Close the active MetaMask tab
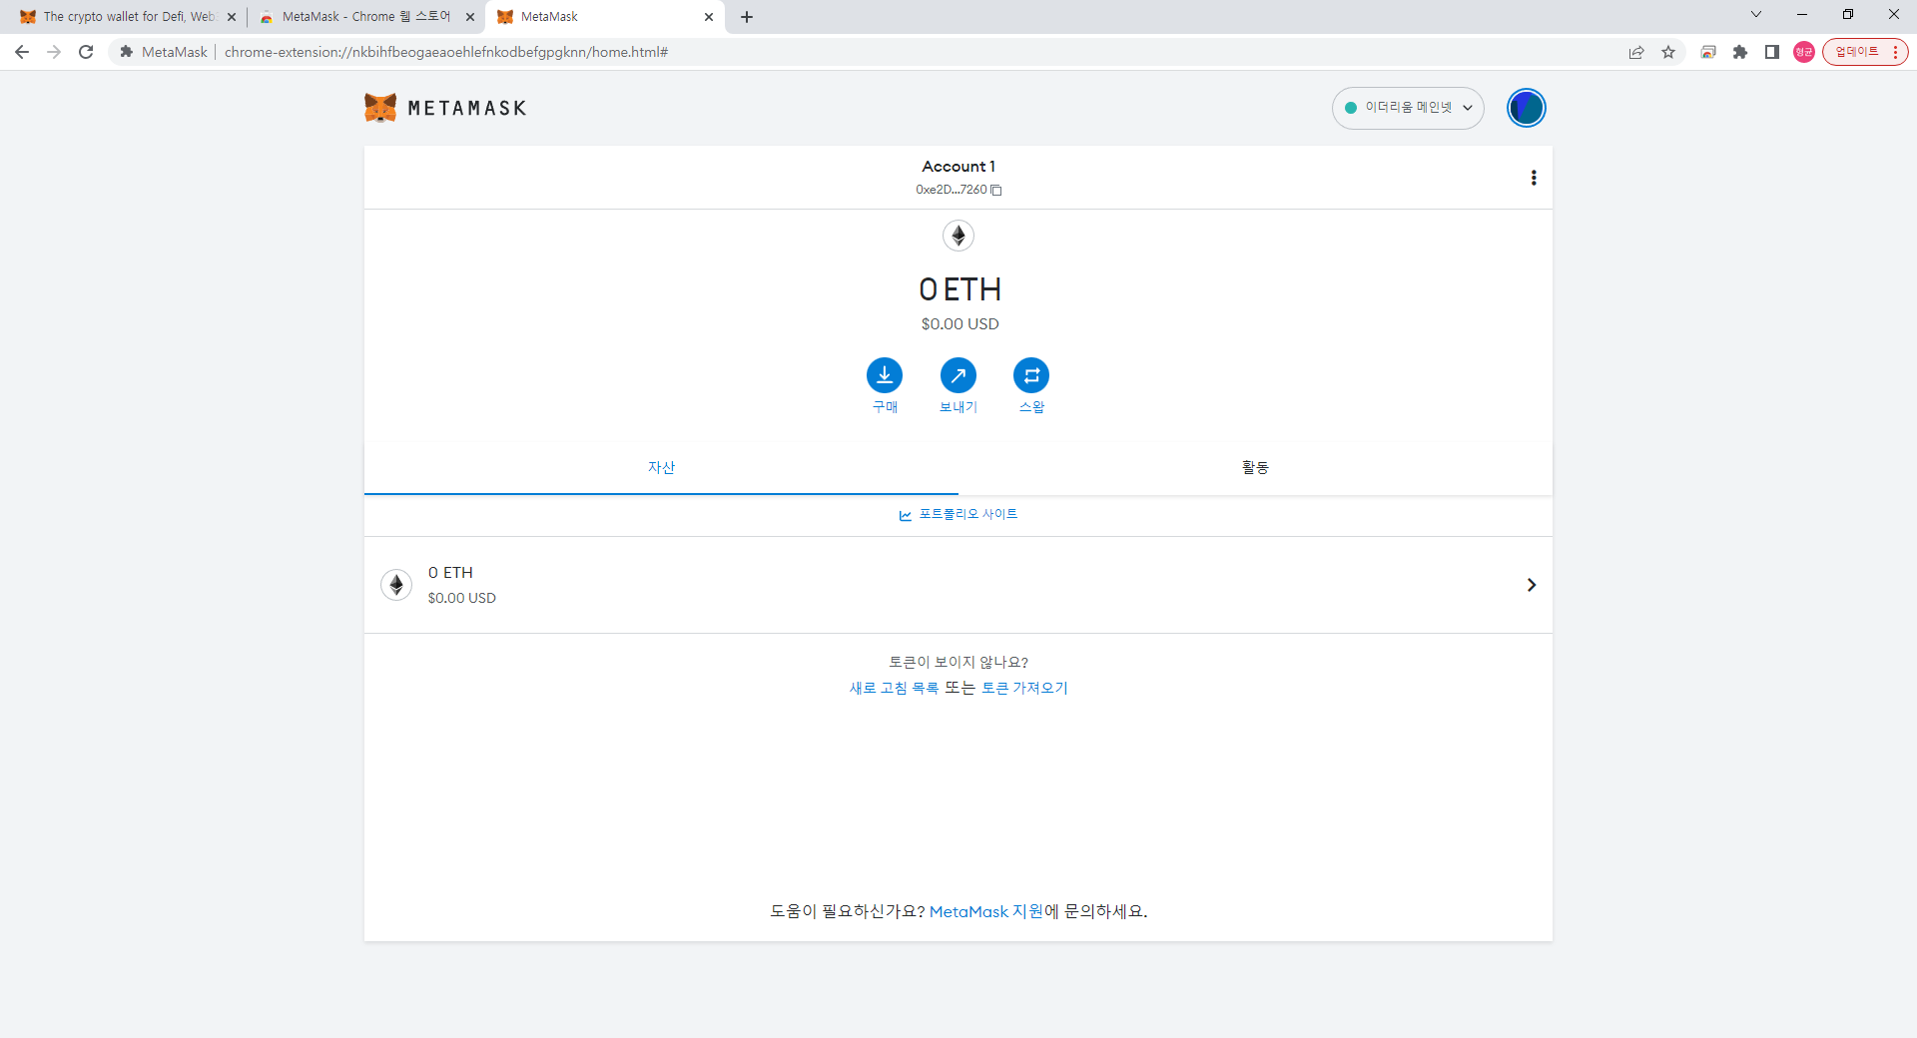Screen dimensions: 1917x1038 pyautogui.click(x=709, y=17)
